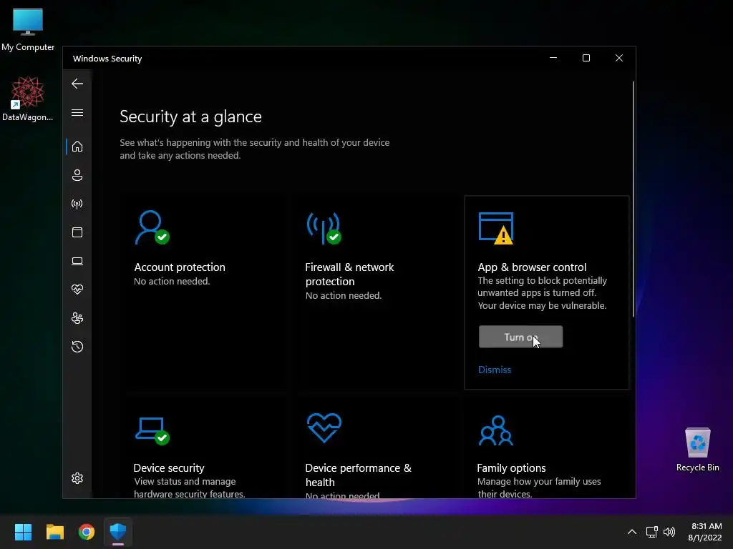Viewport: 733px width, 549px height.
Task: Click 'No action needed.' under Account protection
Action: tap(172, 281)
